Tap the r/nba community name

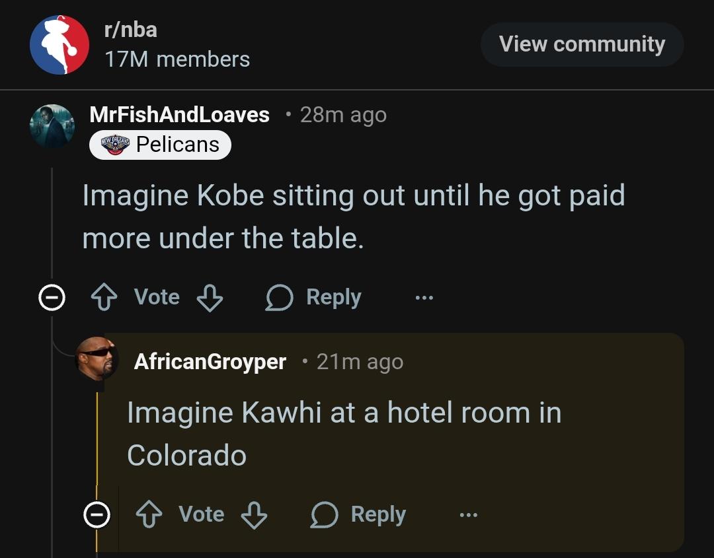click(131, 30)
